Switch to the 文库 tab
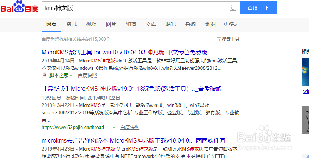This screenshot has height=158, width=309. pyautogui.click(x=151, y=24)
